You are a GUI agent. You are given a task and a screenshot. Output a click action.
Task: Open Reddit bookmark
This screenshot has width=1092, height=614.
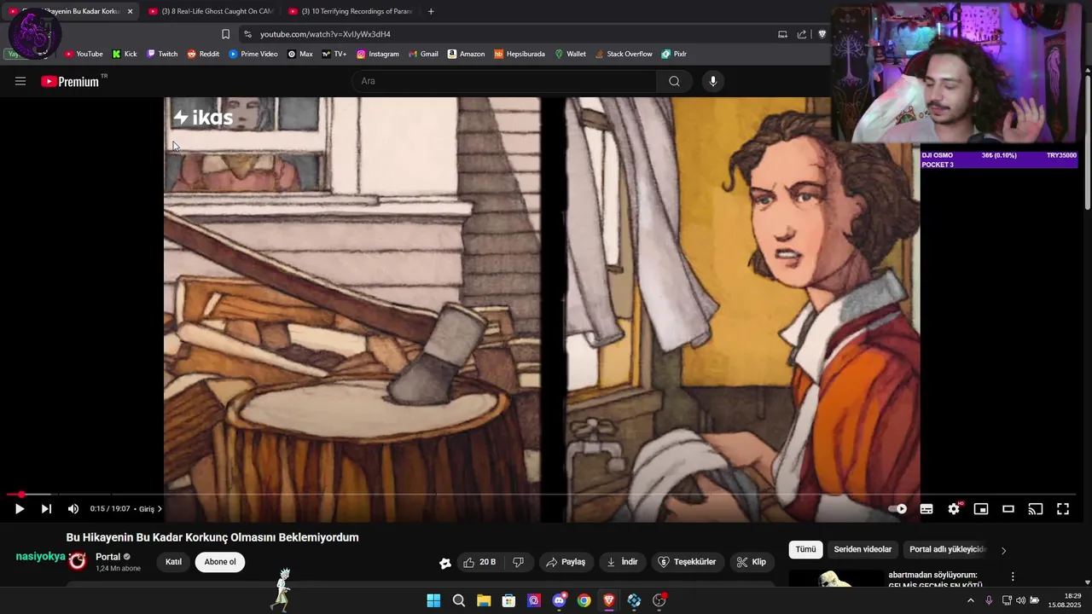pos(203,54)
